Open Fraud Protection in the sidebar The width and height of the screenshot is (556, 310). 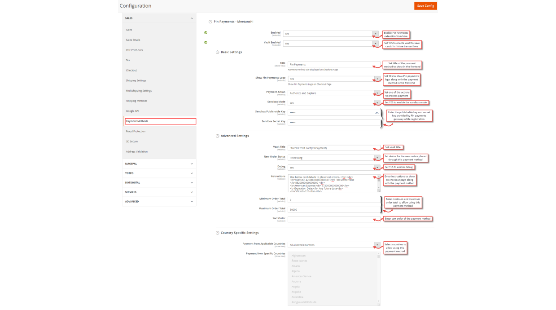136,131
